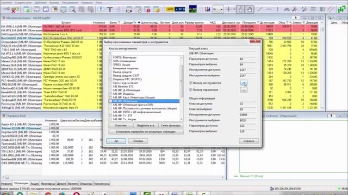Open the Расширения menu
The height and width of the screenshot is (195, 348).
[x=70, y=3]
